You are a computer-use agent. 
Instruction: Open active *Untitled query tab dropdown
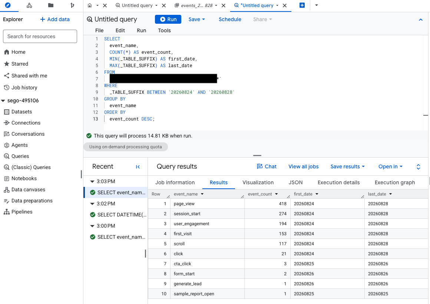tap(277, 6)
